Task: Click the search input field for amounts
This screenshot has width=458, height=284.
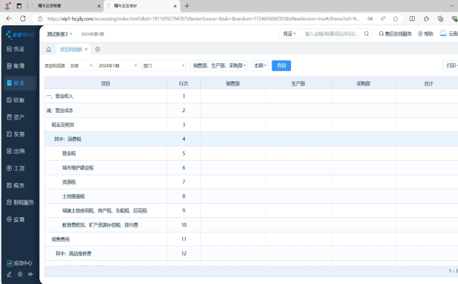Action: point(331,33)
